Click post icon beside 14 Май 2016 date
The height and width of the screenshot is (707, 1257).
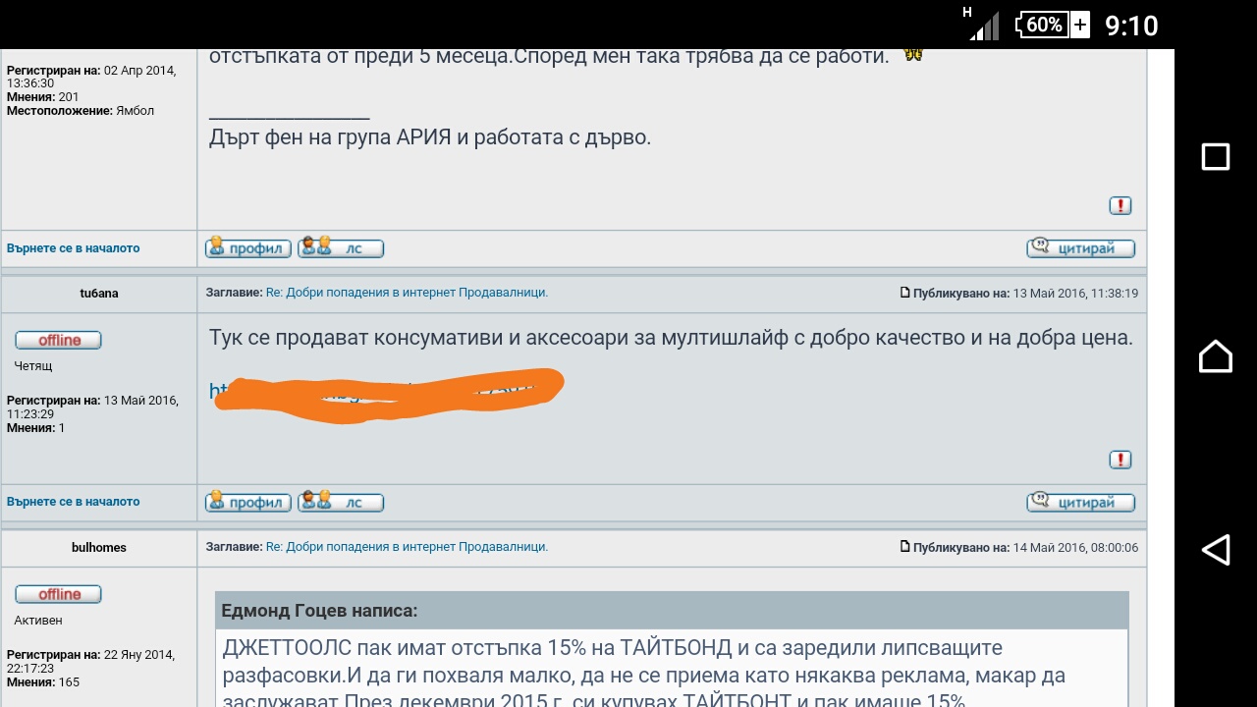[905, 547]
